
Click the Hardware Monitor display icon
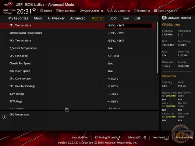[x=164, y=18]
